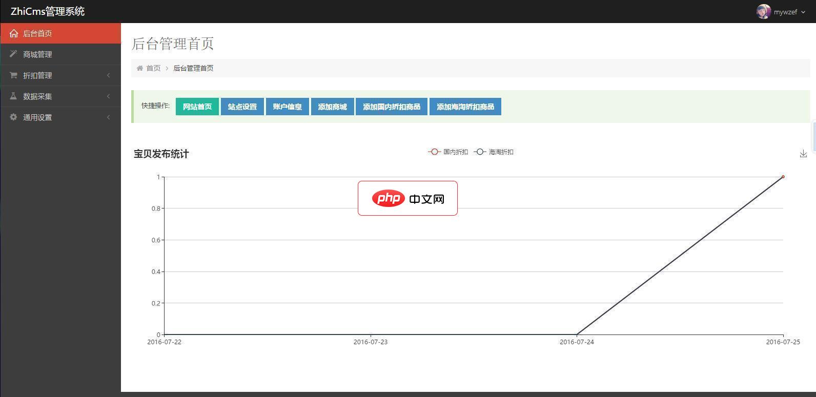This screenshot has height=397, width=816.
Task: Toggle the 海淘折扣 legend series
Action: [494, 152]
